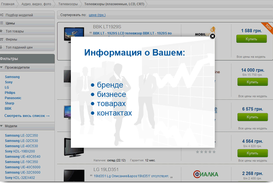Click the cart icon beside Фирмы

coord(2,39)
